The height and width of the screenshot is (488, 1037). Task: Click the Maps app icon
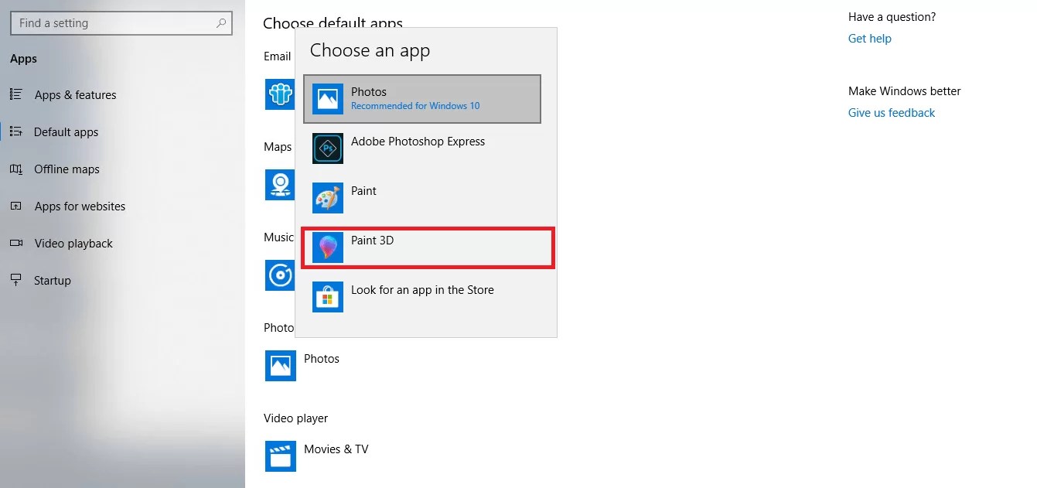coord(280,185)
